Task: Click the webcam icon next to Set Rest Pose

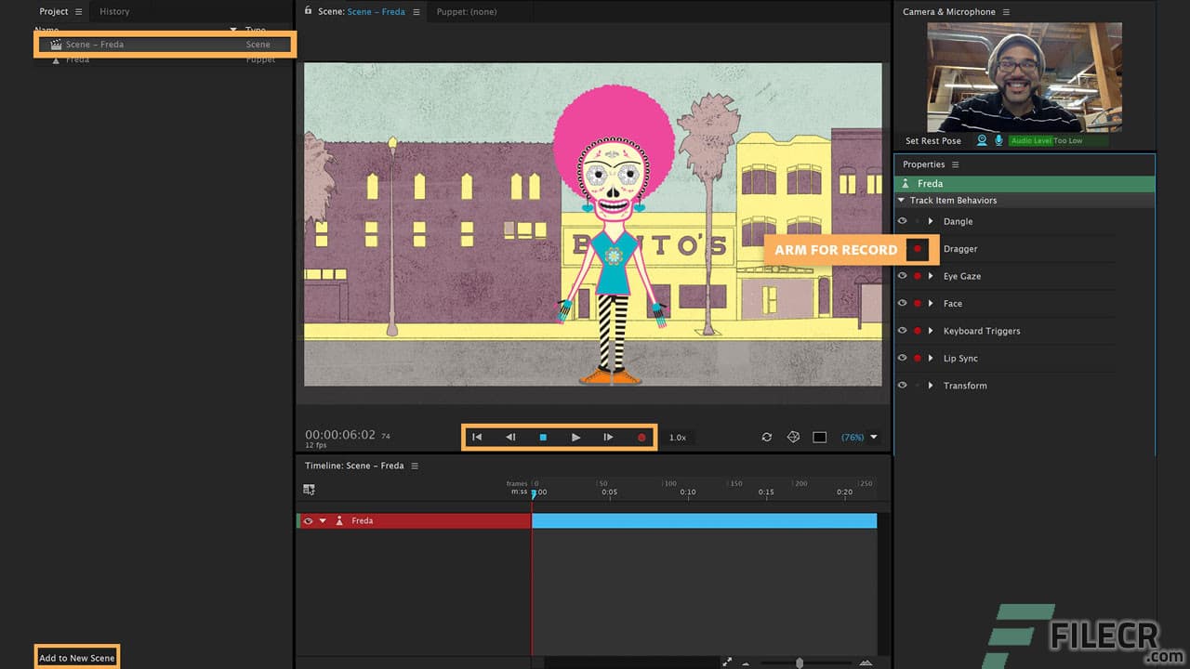Action: [982, 140]
